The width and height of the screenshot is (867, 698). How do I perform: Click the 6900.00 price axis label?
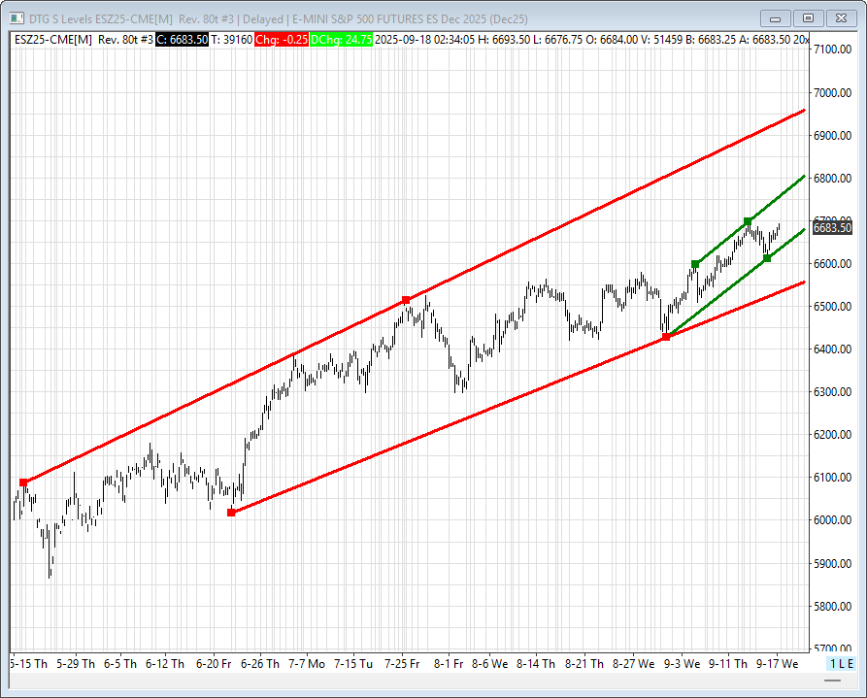832,135
